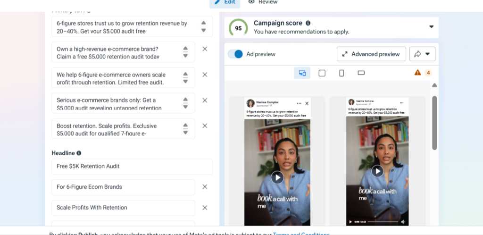
Task: Remove the 'For 6-Figure Ecom Brands' headline
Action: click(205, 187)
